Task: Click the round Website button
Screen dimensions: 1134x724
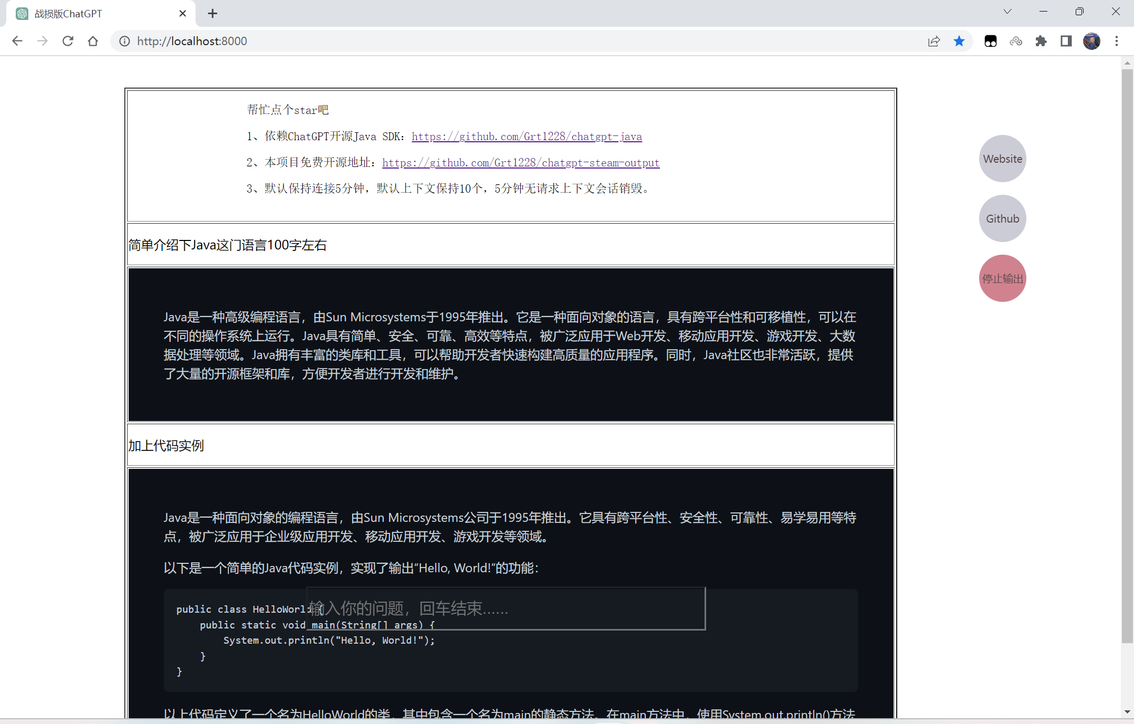Action: click(1002, 159)
